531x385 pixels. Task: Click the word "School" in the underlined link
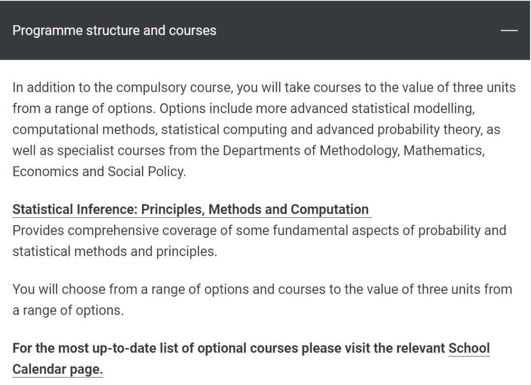tap(469, 348)
